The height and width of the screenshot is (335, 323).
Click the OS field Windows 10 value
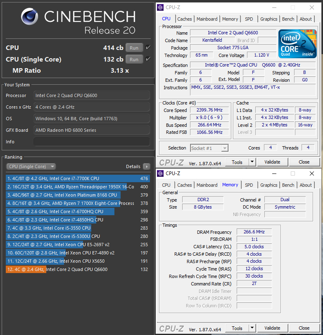tap(92, 119)
